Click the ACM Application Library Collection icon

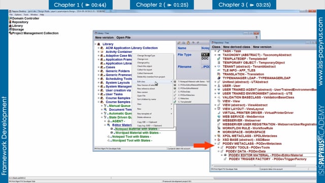point(102,48)
